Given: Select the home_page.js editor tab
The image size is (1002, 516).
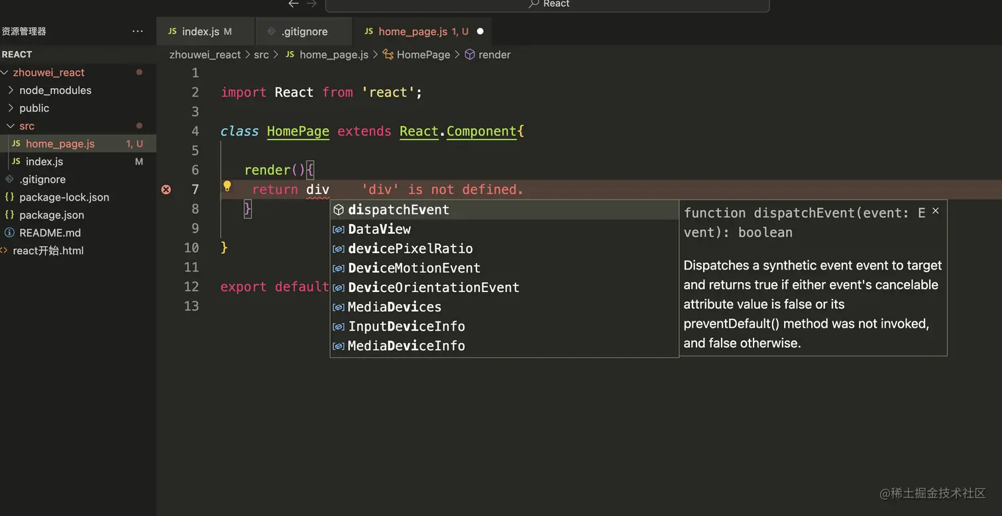Looking at the screenshot, I should click(423, 31).
